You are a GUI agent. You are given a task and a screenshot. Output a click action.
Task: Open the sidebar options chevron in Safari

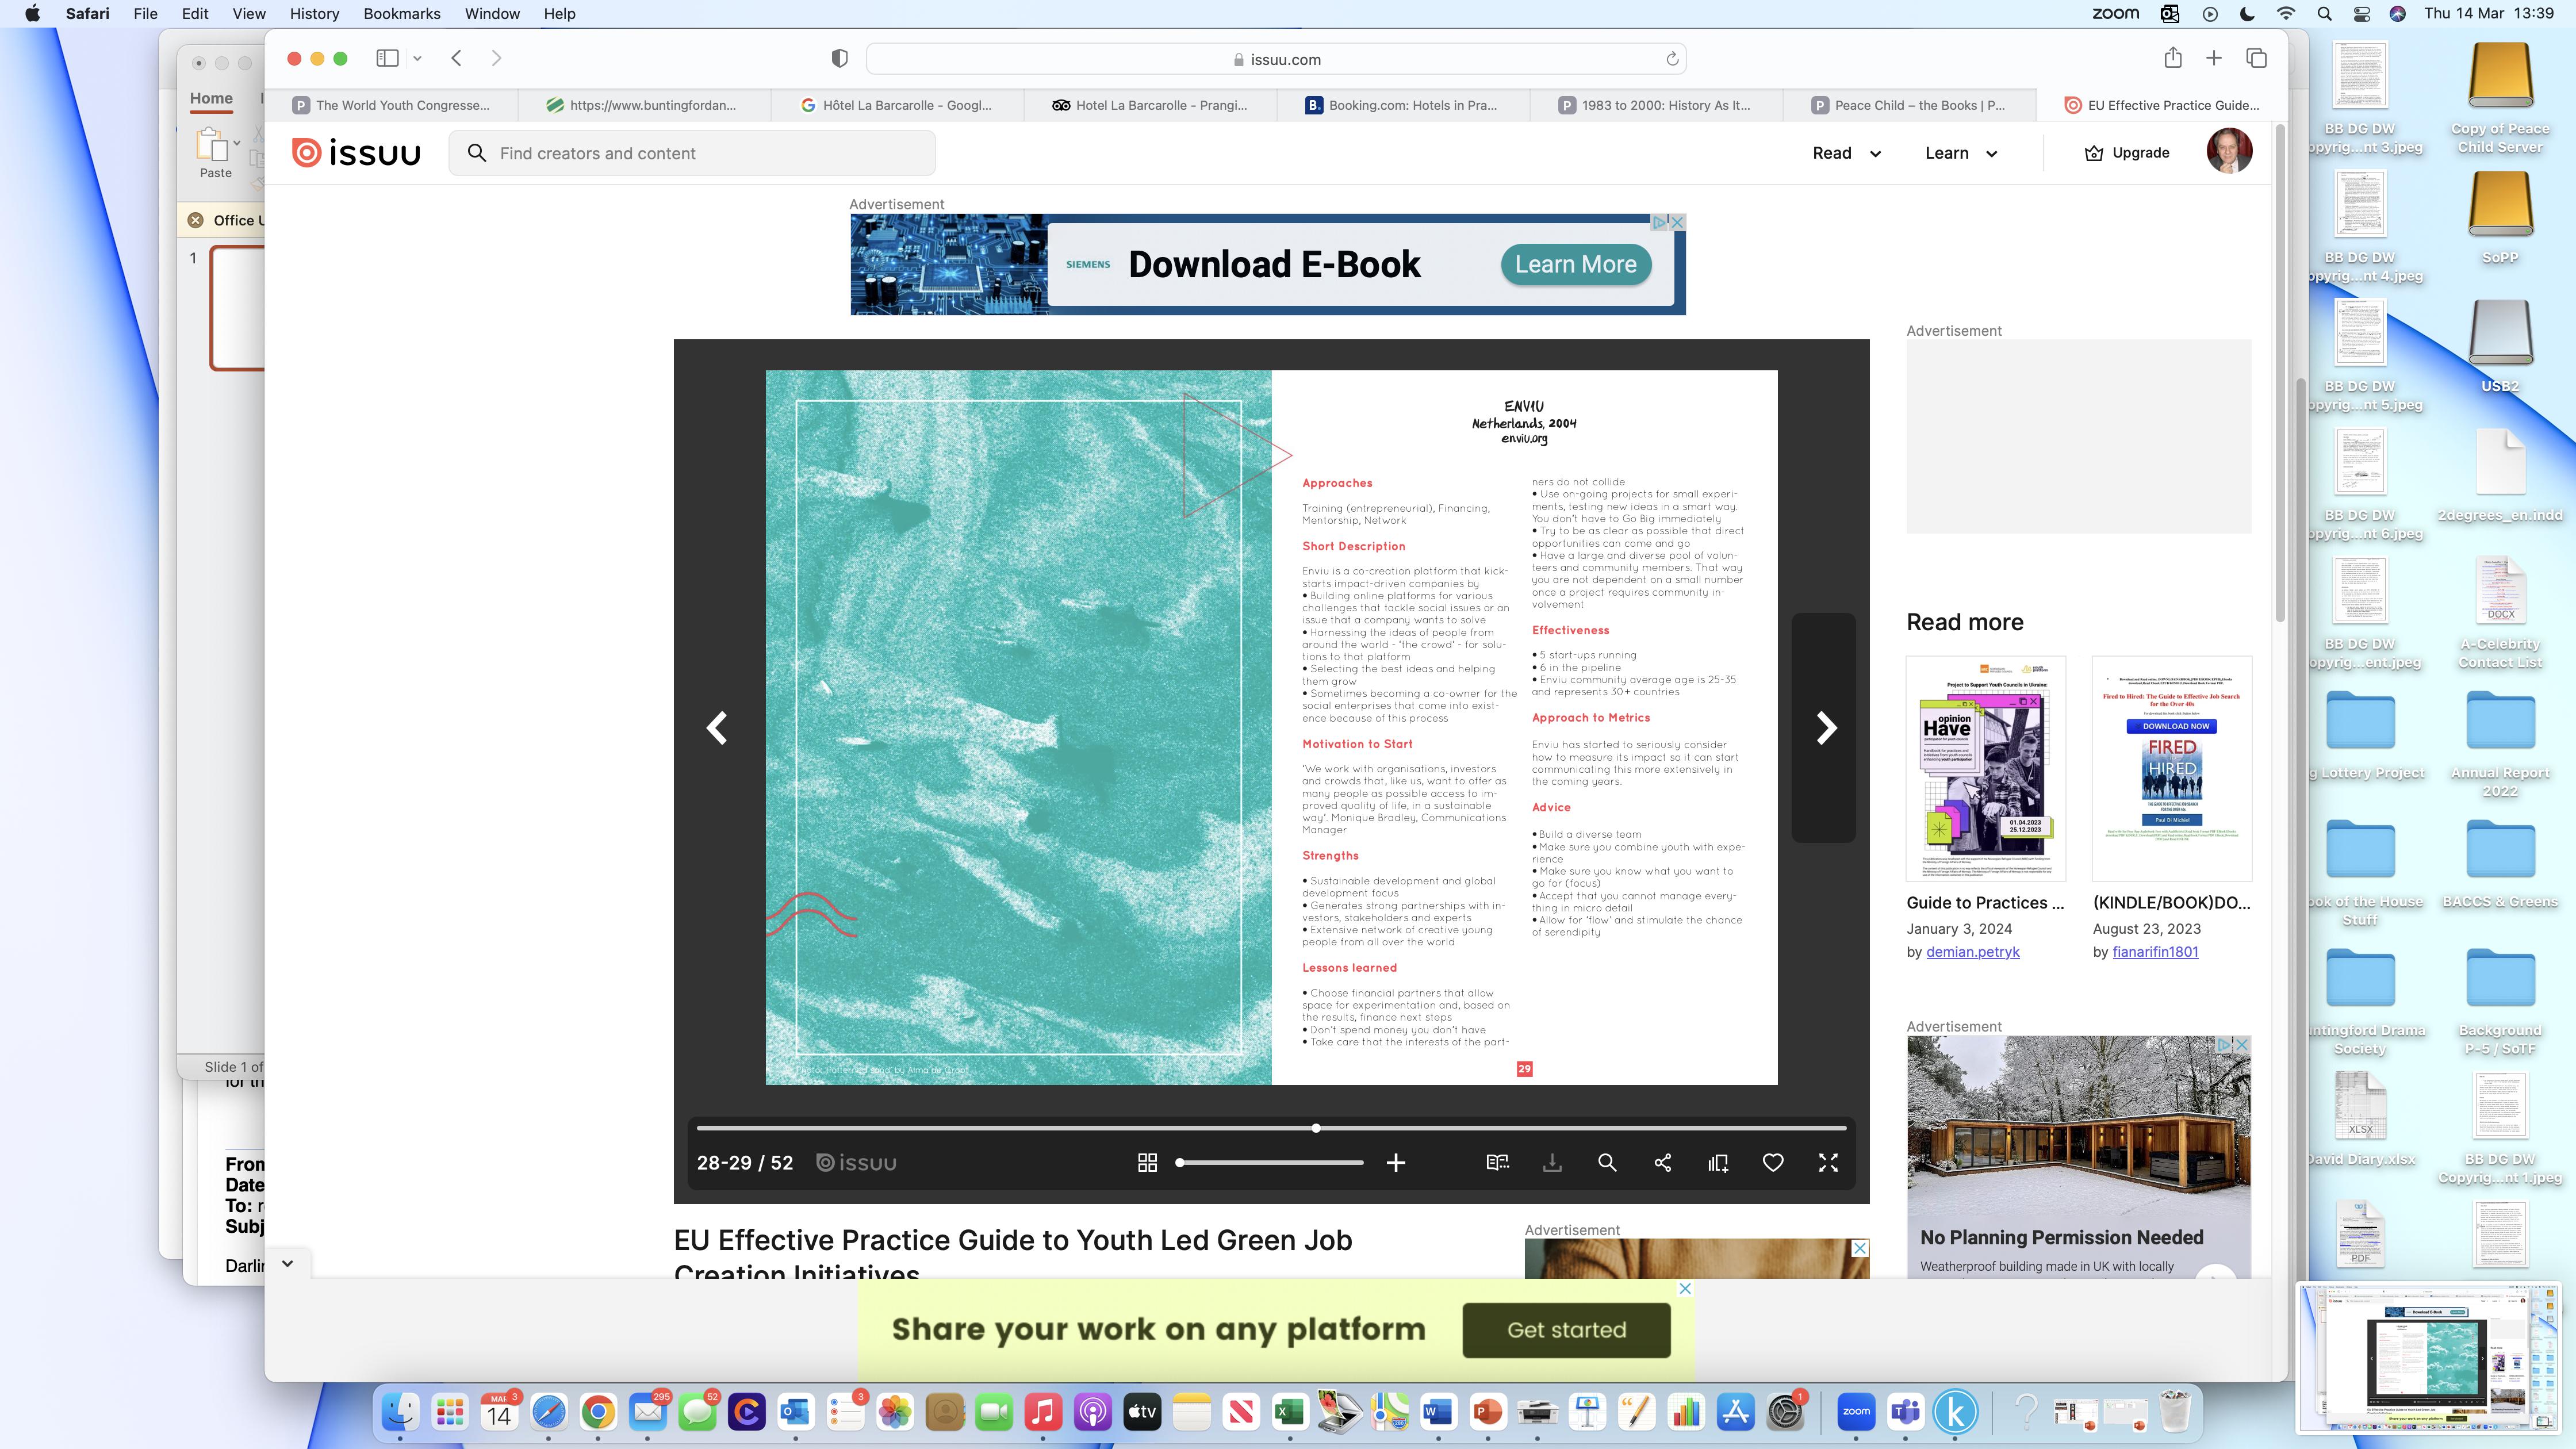pyautogui.click(x=417, y=58)
